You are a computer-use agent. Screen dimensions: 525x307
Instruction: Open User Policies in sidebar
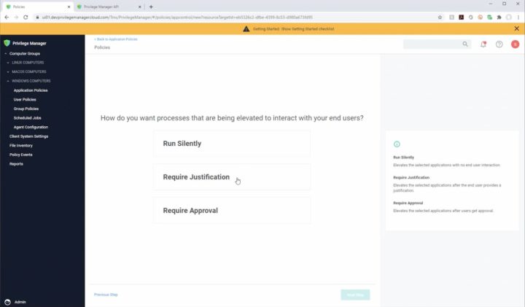coord(25,99)
